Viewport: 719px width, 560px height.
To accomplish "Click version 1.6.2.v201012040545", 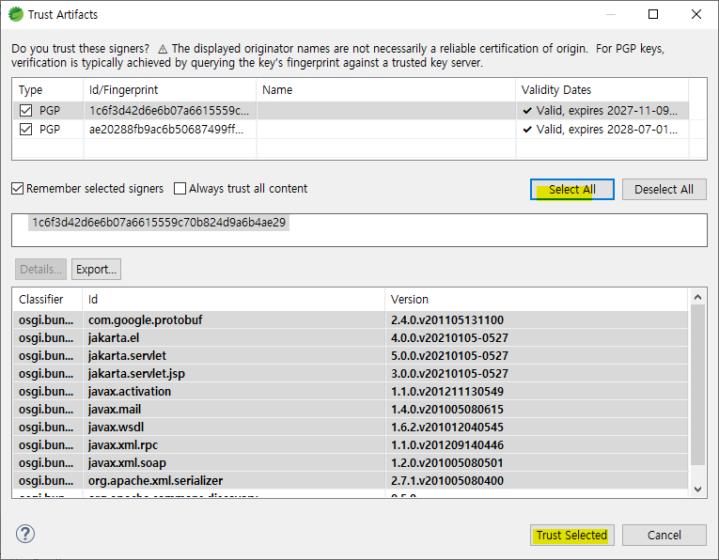I will [447, 428].
